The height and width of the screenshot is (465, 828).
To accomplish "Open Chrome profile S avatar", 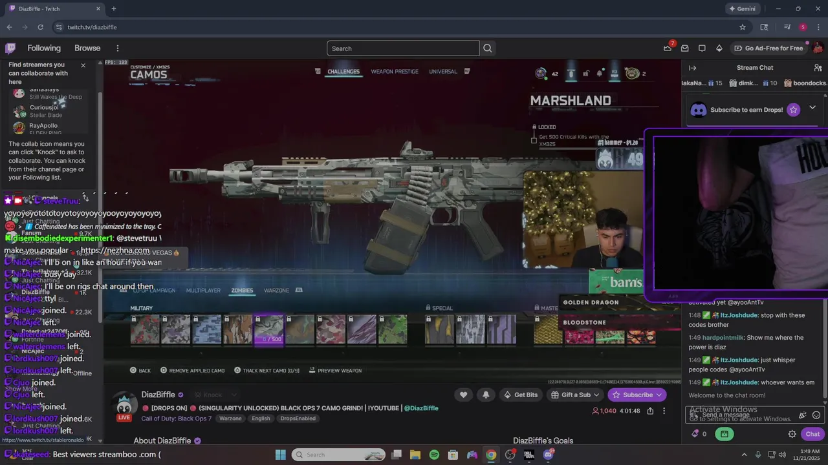I will pyautogui.click(x=803, y=27).
